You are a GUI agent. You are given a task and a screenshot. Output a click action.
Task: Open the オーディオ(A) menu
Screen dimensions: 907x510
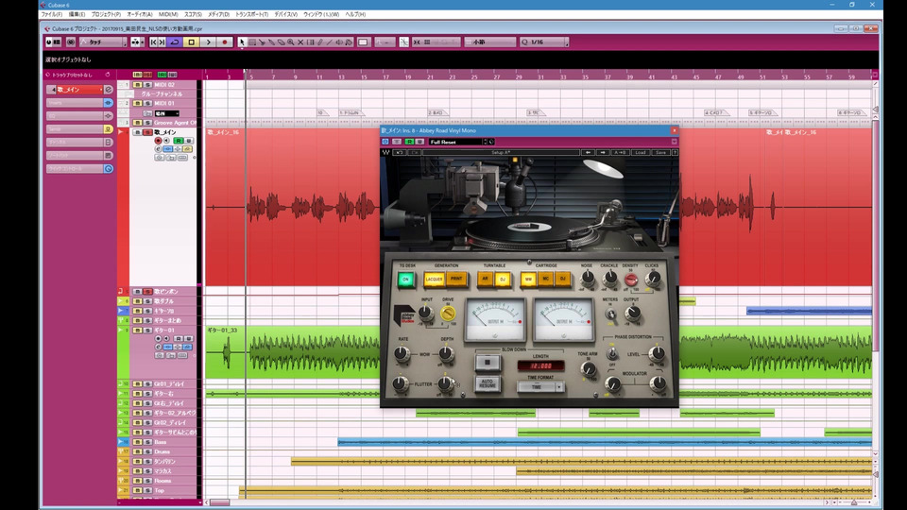click(140, 14)
